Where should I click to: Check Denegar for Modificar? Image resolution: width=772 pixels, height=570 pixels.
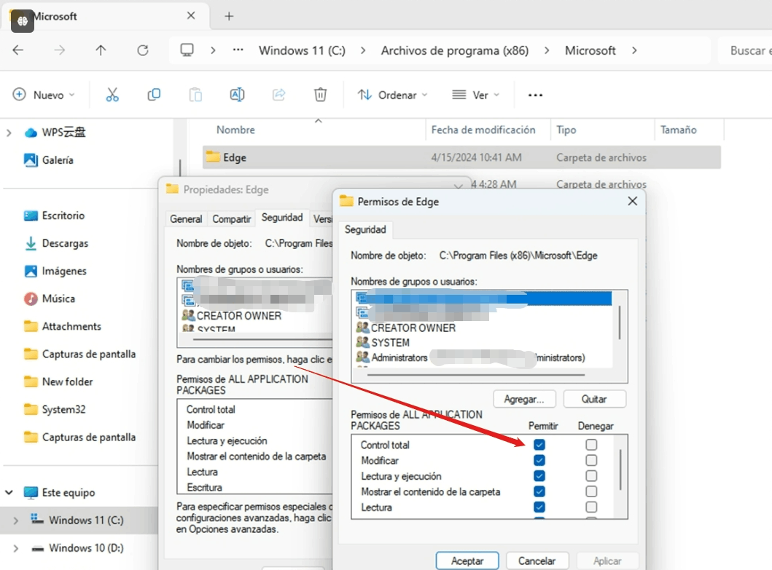point(591,460)
